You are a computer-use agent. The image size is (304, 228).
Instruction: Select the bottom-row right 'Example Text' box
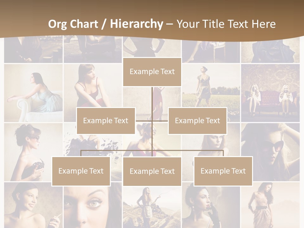(223, 171)
